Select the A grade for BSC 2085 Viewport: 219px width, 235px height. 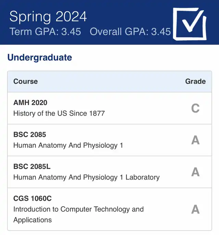pyautogui.click(x=195, y=140)
